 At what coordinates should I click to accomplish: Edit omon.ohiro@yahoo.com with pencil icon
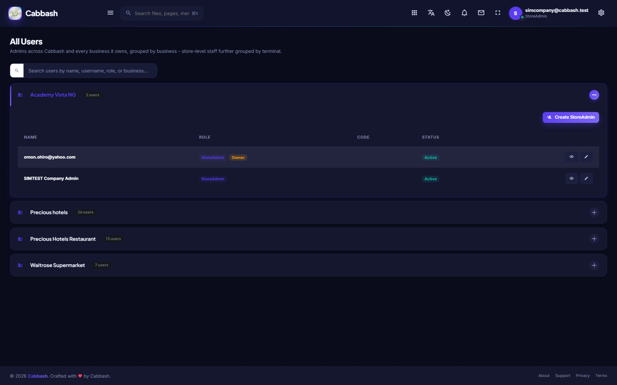[x=586, y=157]
